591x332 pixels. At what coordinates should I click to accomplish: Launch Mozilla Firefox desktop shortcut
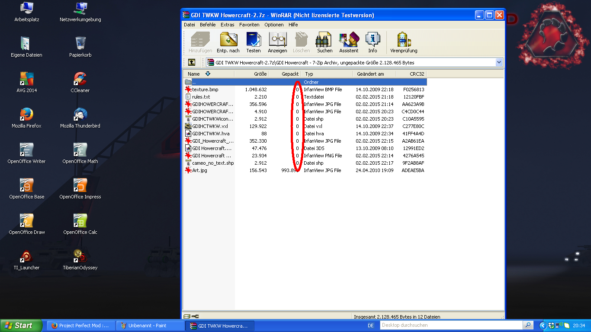click(x=27, y=118)
